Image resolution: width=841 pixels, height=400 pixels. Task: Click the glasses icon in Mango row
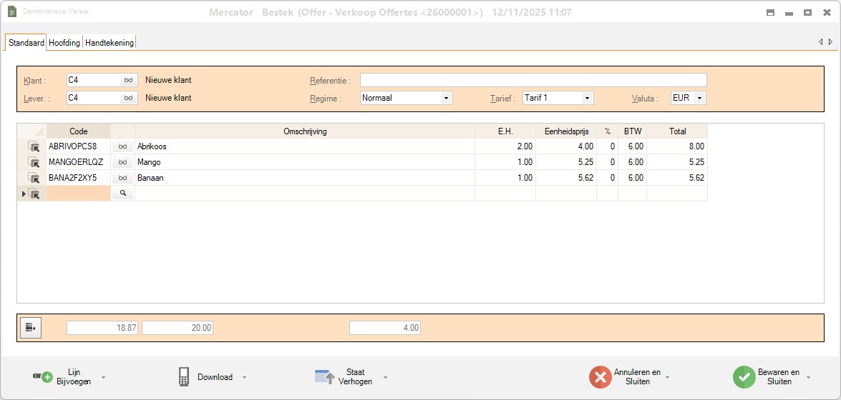[x=123, y=162]
